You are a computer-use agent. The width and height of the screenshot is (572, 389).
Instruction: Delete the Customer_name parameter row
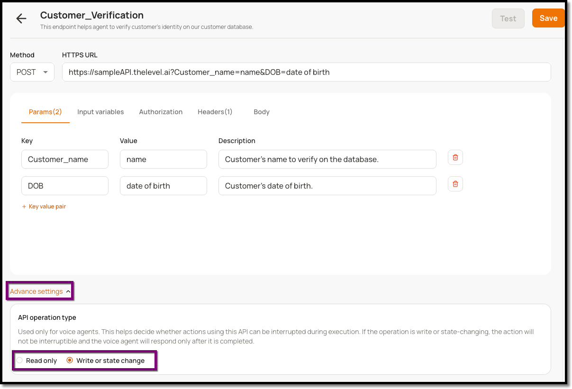pos(455,157)
